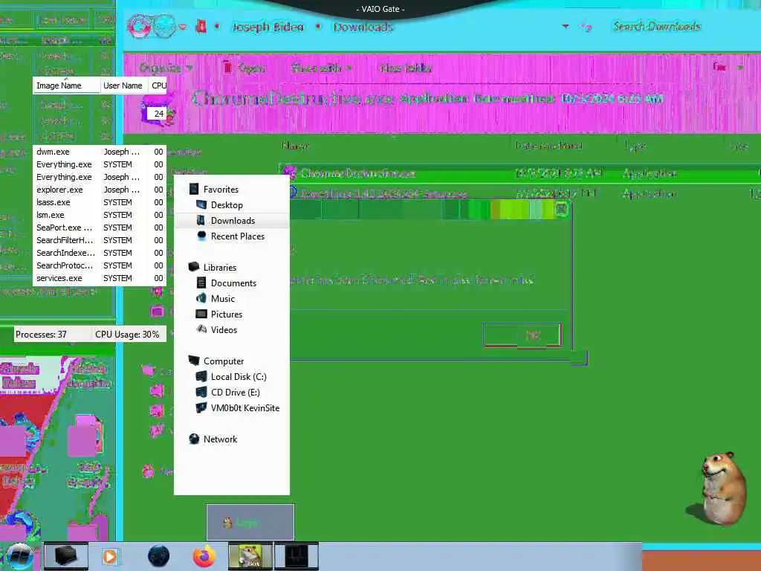Click the VM0b0t KevinSite drive icon
Screen dimensions: 761x571
pyautogui.click(x=201, y=408)
